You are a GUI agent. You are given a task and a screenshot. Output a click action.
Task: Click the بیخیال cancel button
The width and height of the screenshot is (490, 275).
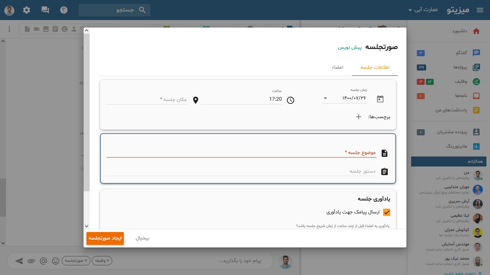coord(142,238)
